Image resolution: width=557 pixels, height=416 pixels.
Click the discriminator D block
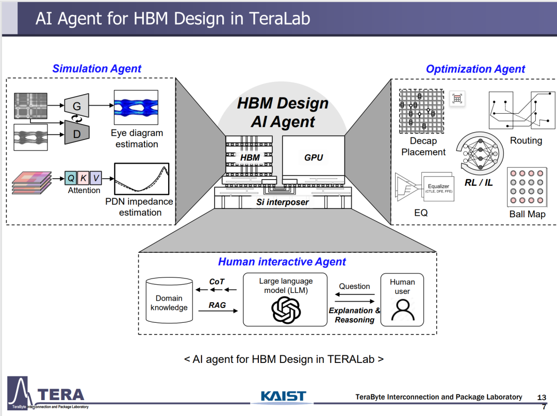pos(77,133)
